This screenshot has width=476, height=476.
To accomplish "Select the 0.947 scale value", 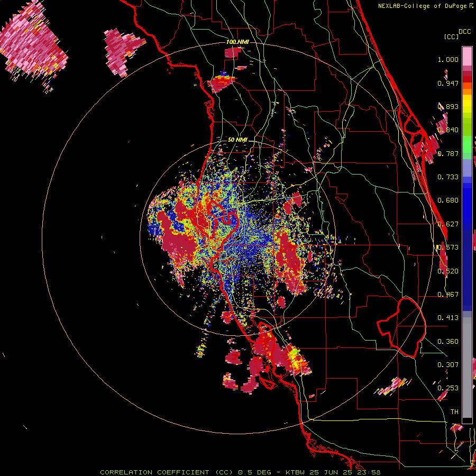I will coord(448,83).
